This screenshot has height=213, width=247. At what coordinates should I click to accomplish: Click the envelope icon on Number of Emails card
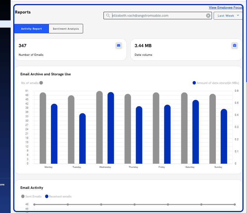click(x=119, y=45)
